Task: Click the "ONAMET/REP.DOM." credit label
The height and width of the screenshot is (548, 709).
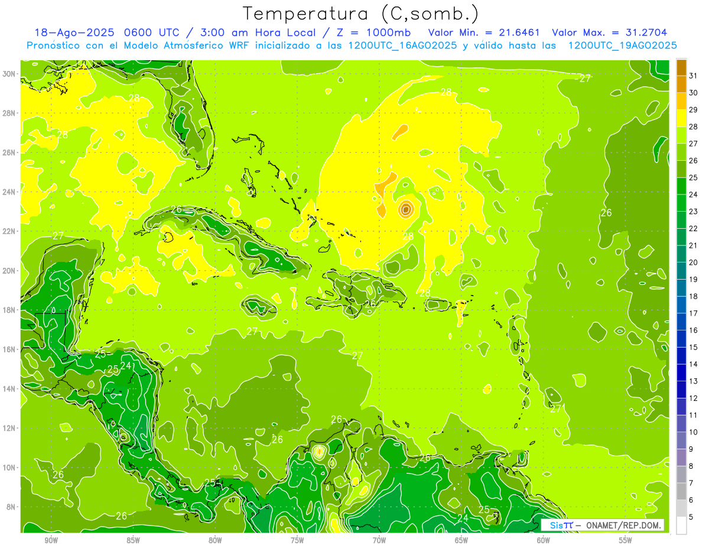Action: [x=622, y=525]
